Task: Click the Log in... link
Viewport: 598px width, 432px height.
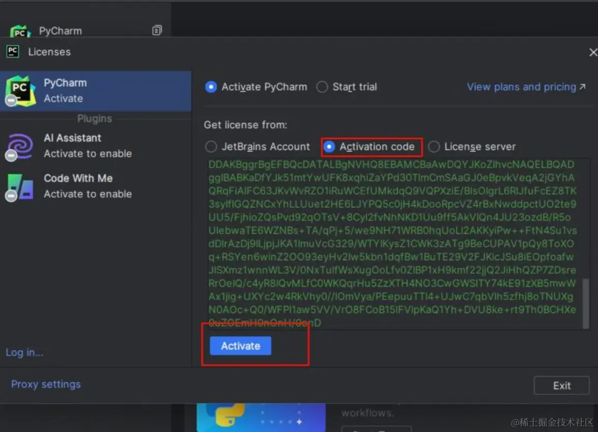Action: (24, 352)
